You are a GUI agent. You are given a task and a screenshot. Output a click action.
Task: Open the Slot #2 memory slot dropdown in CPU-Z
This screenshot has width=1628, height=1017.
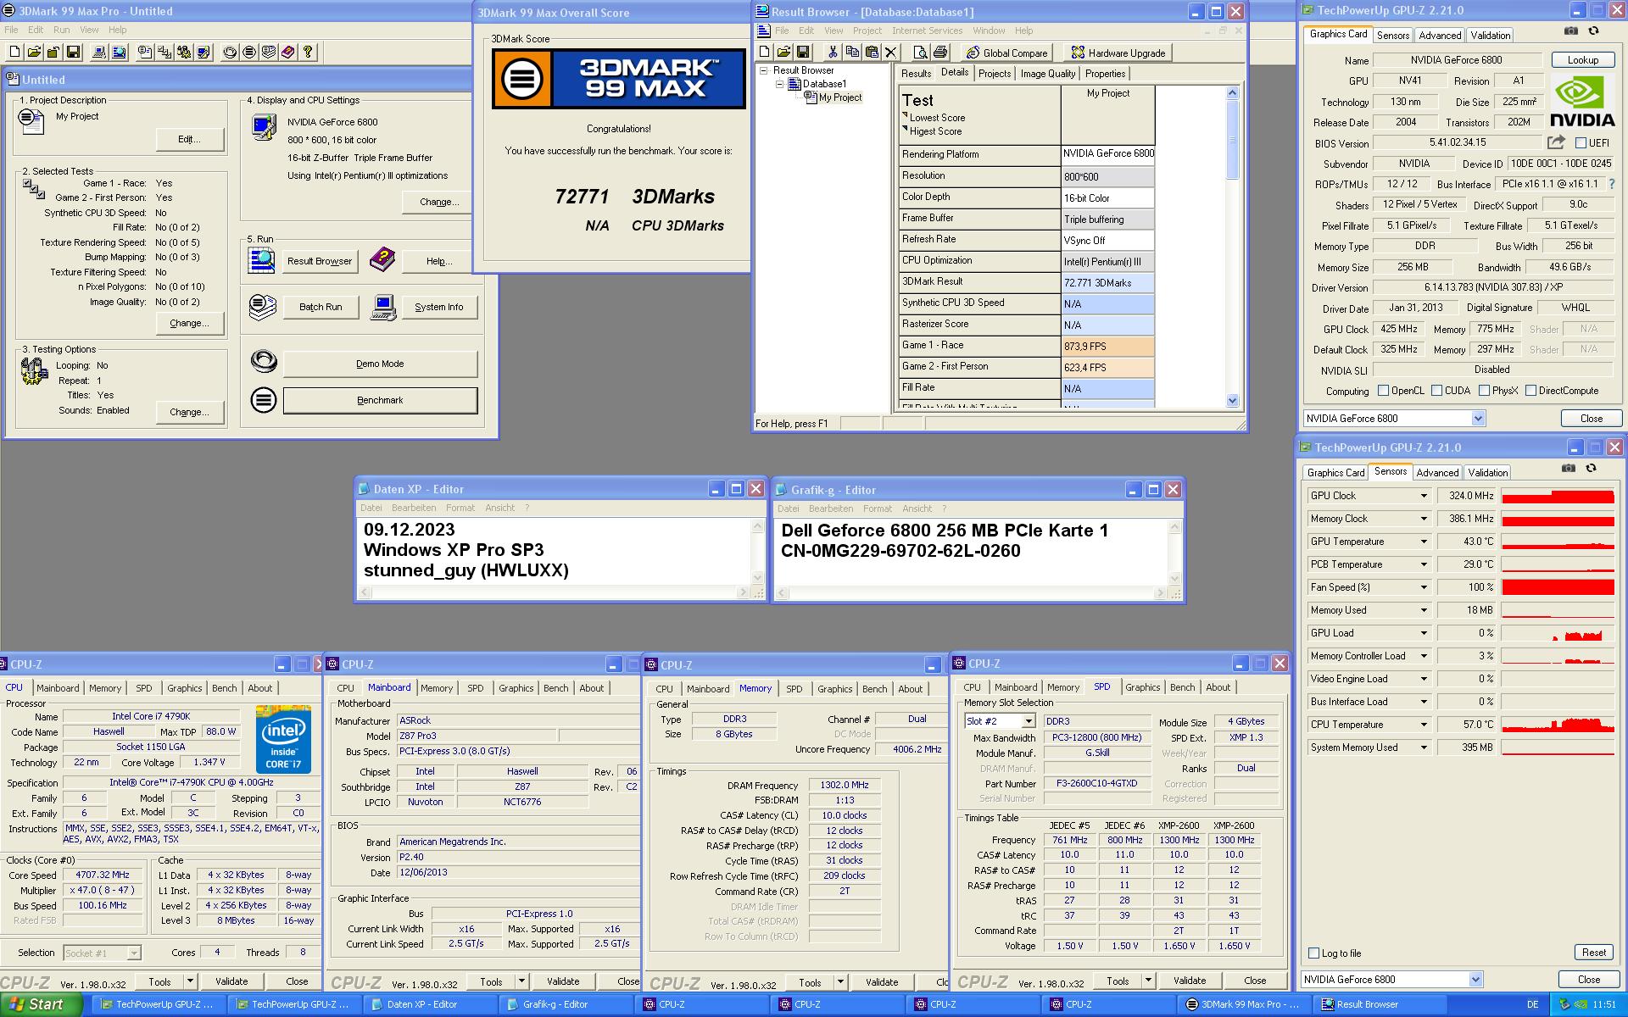click(x=1028, y=721)
